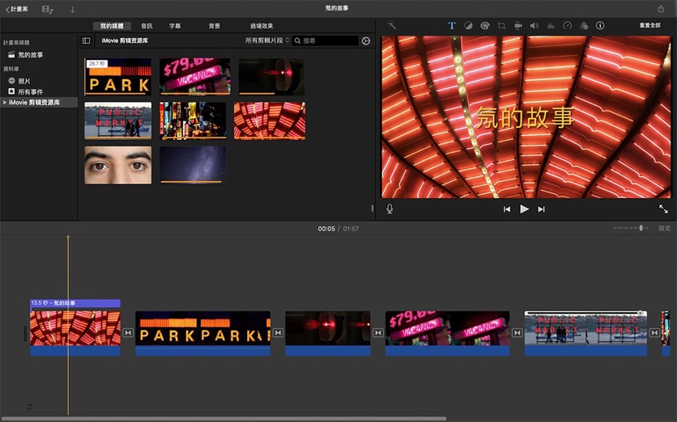Open the 設定 timeline settings popup

click(664, 229)
